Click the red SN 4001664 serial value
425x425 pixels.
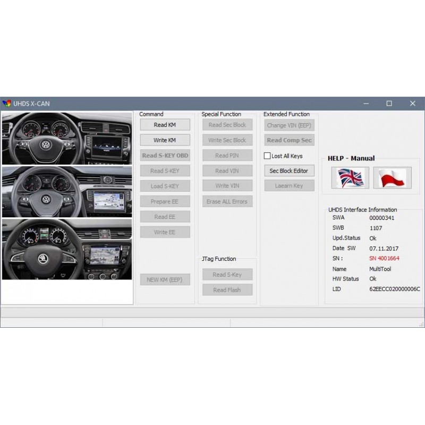click(384, 259)
